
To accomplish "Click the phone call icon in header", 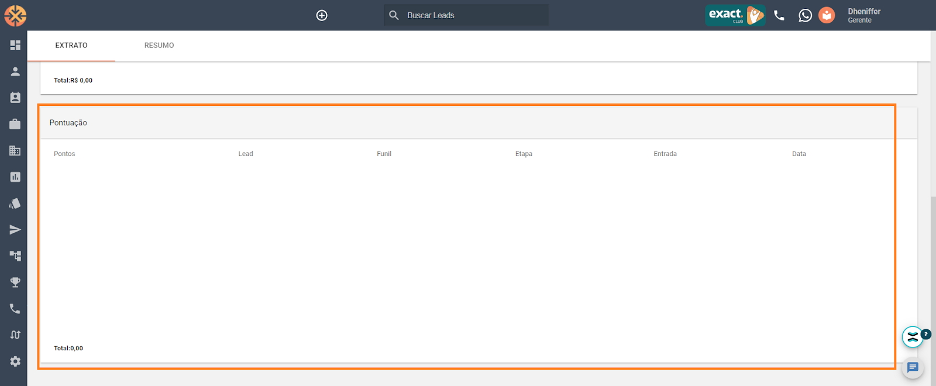I will (x=779, y=16).
